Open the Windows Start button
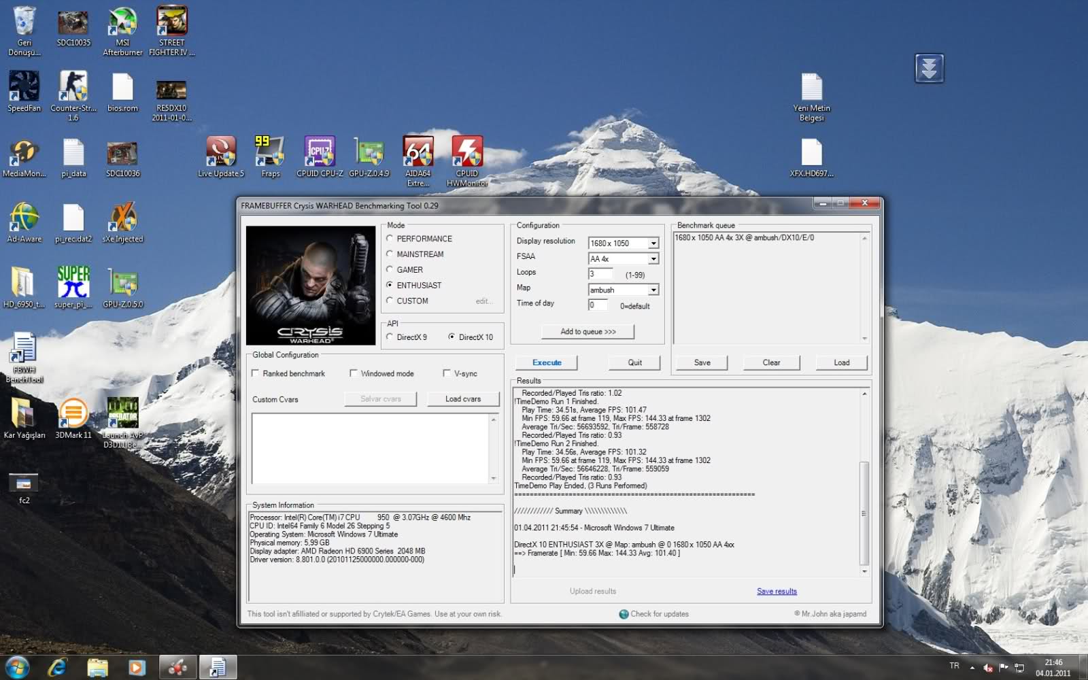 (x=17, y=667)
